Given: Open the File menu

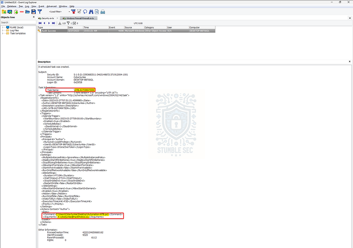Looking at the screenshot, I should click(3, 6).
